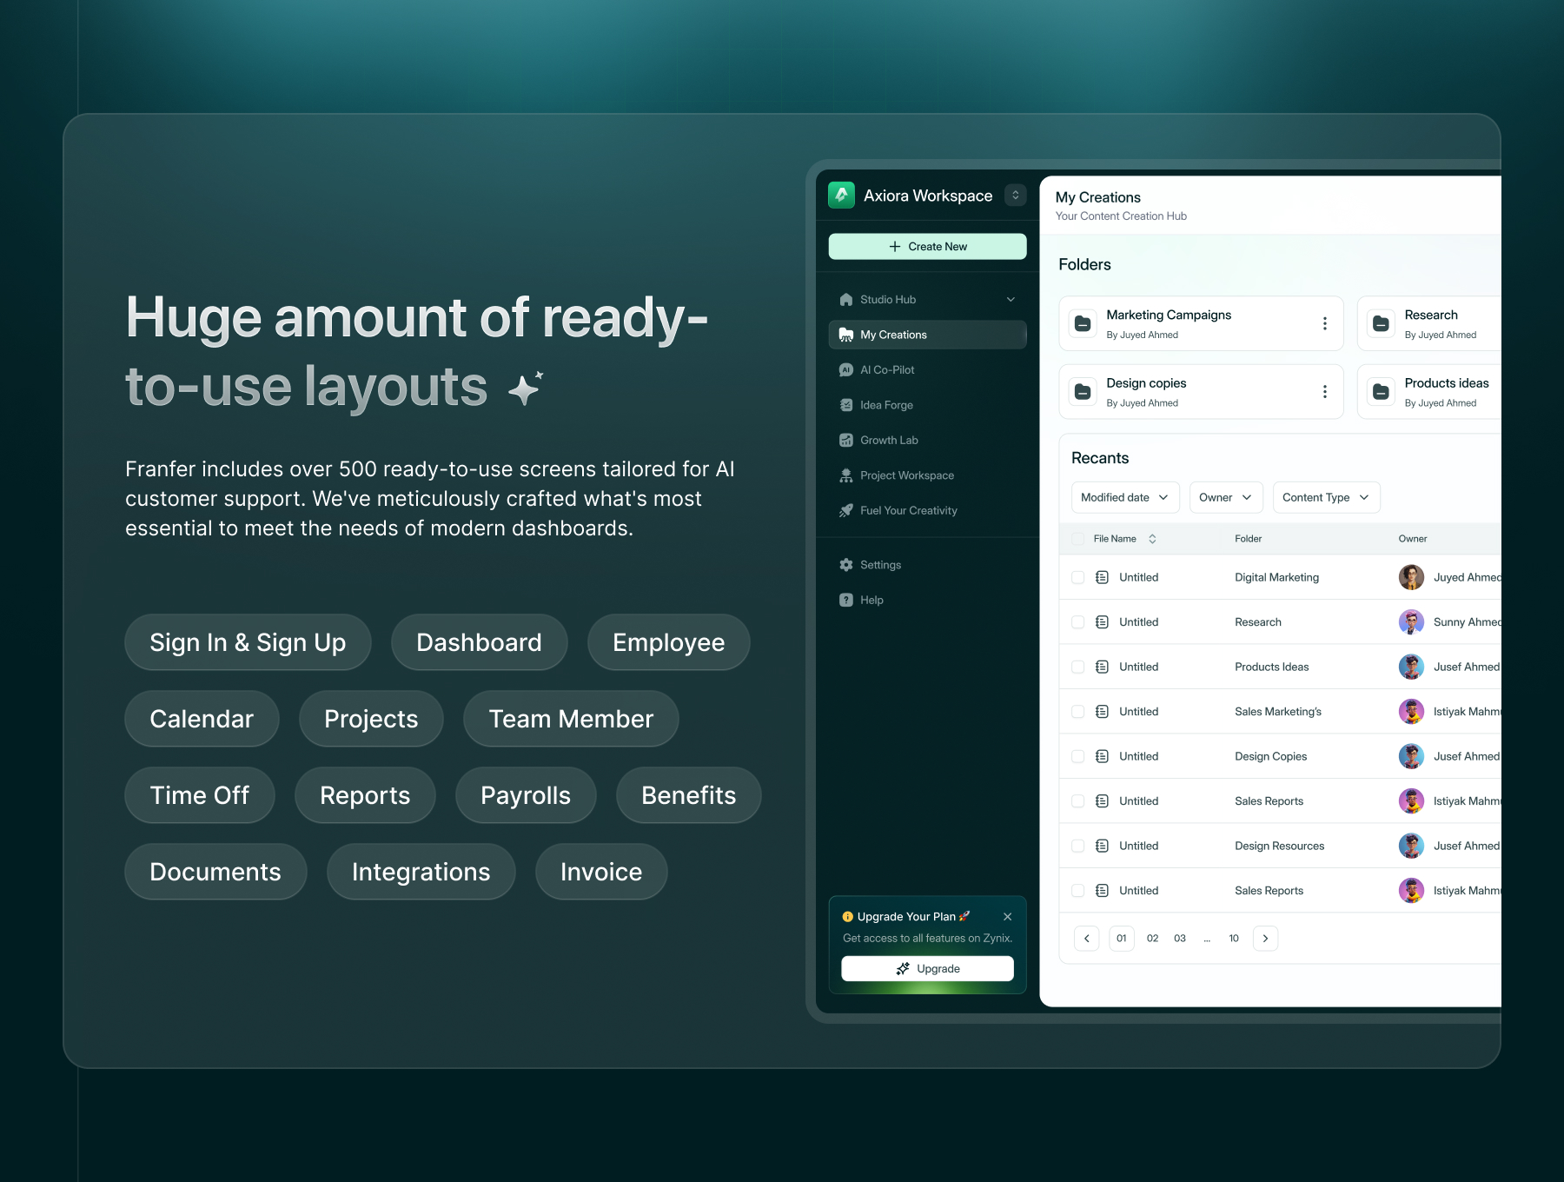Open Design copies three-dot menu
The height and width of the screenshot is (1182, 1564).
(1324, 392)
